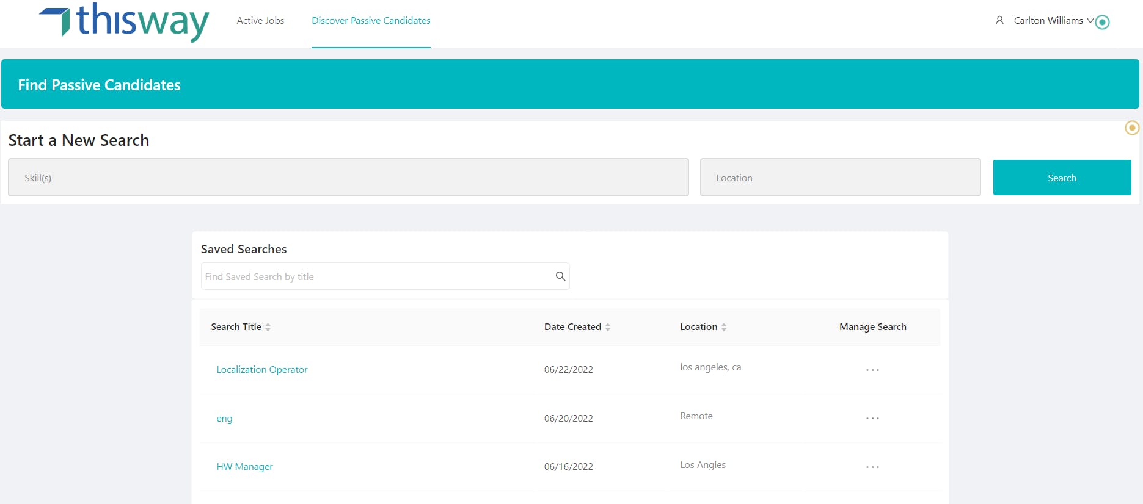1143x504 pixels.
Task: Open manage menu for eng search
Action: pos(872,418)
